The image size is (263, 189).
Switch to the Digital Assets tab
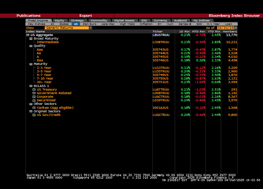124,20
